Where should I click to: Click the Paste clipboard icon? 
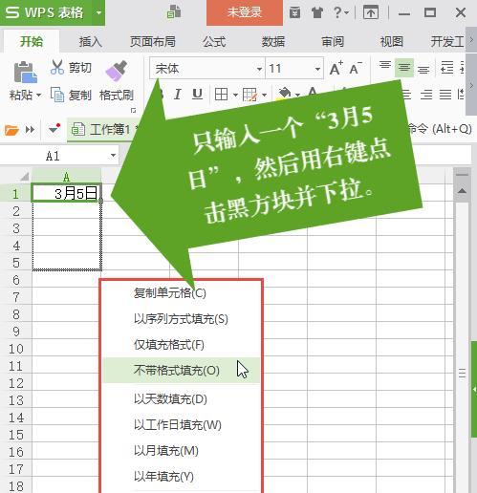coord(25,72)
